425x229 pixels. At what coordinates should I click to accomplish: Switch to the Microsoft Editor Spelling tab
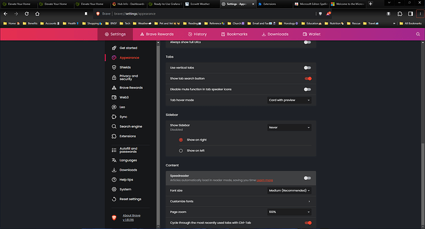point(311,4)
